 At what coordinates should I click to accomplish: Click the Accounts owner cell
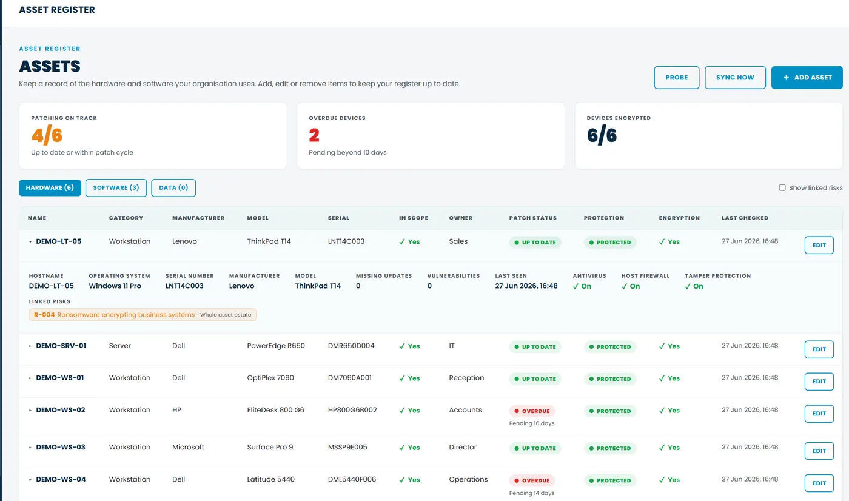[465, 410]
